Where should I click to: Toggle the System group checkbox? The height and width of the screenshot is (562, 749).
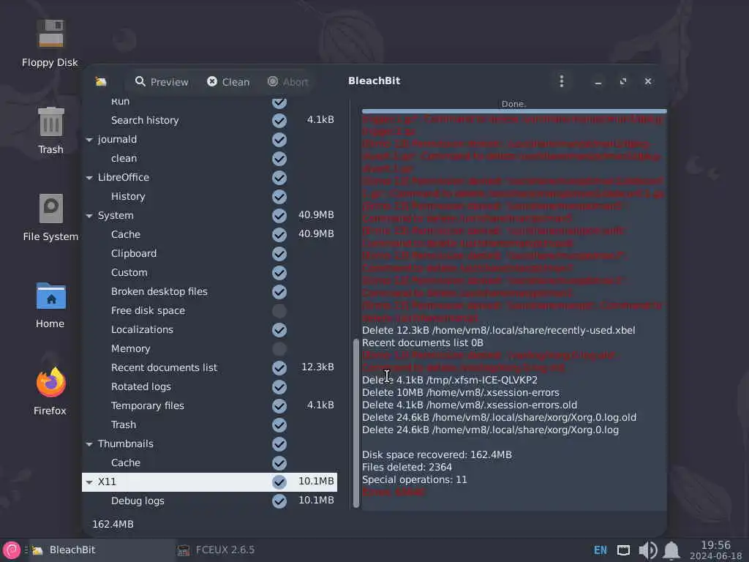[279, 216]
